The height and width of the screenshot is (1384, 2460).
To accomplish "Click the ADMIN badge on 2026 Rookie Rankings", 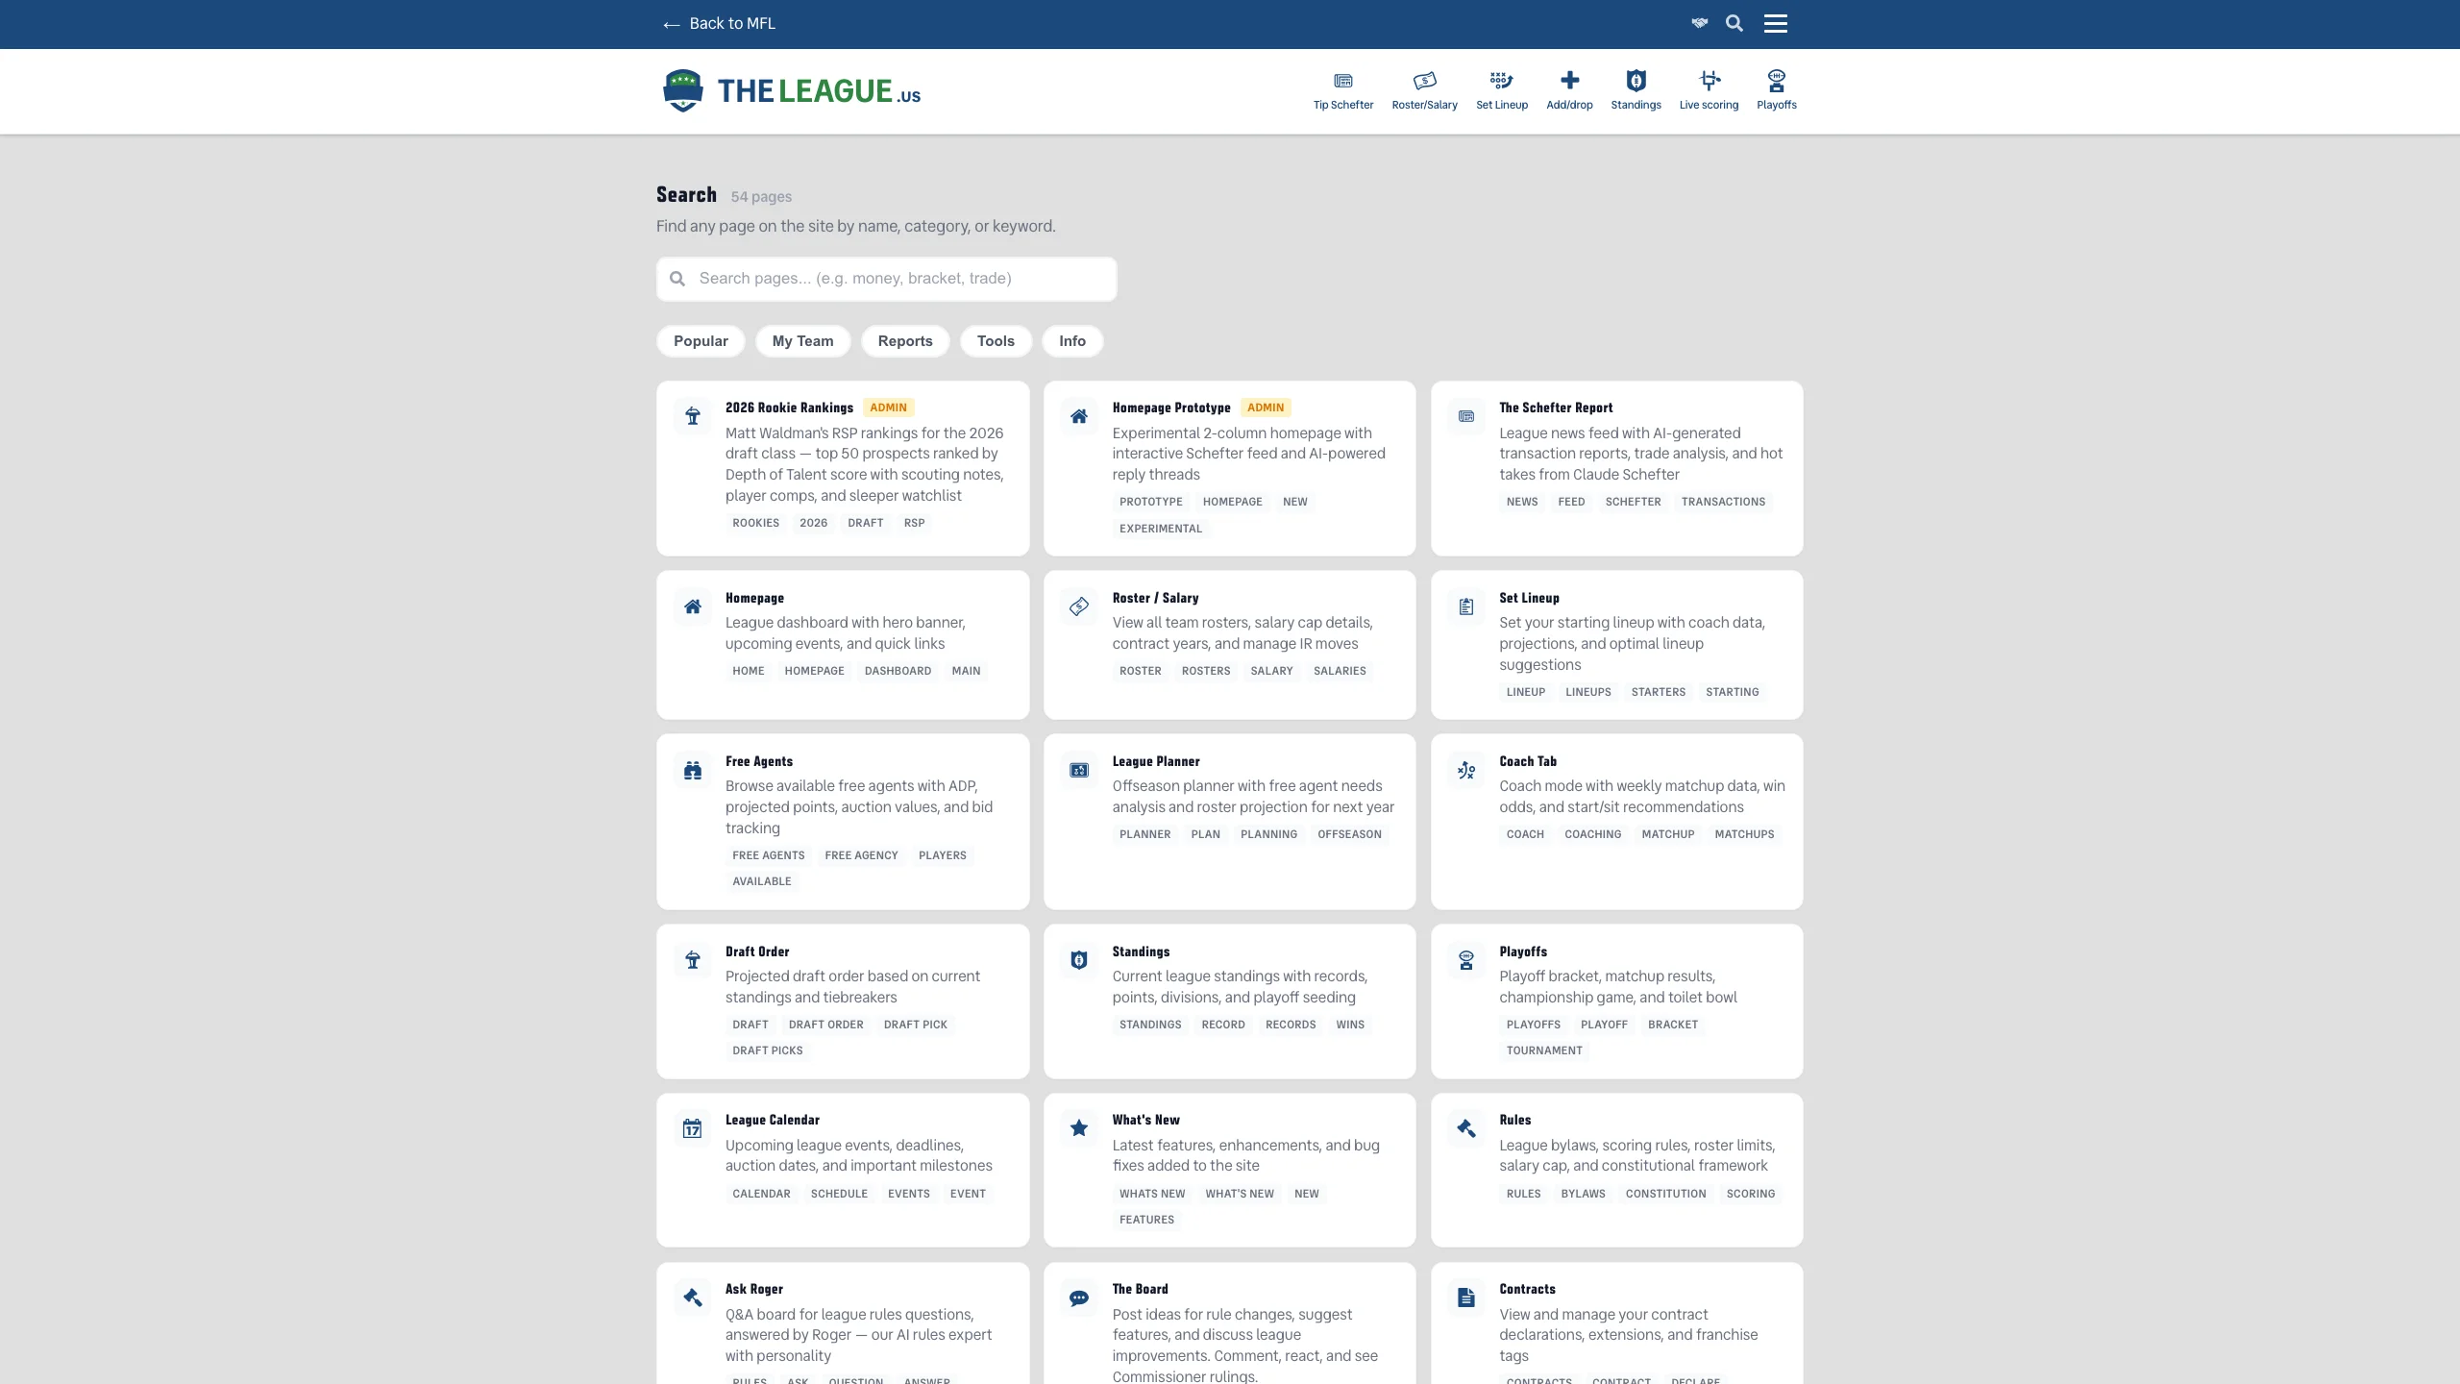I will click(x=888, y=408).
